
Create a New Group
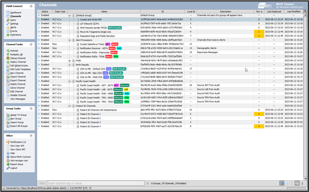[x=16, y=119]
